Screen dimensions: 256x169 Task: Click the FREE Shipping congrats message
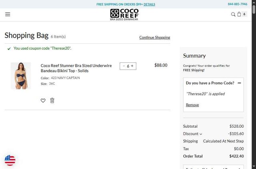206,68
